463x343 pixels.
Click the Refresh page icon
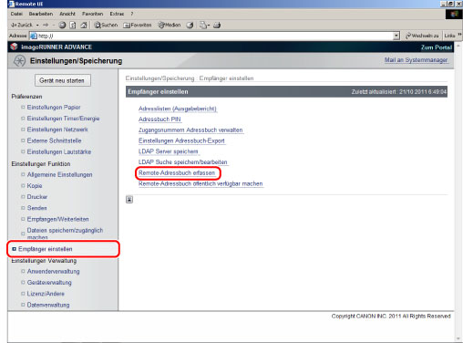[73, 26]
